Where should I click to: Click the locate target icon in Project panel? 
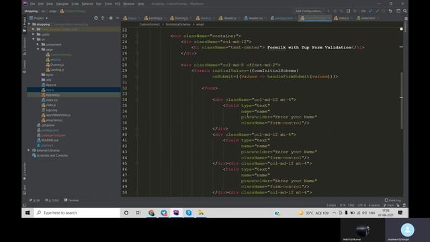click(95, 18)
